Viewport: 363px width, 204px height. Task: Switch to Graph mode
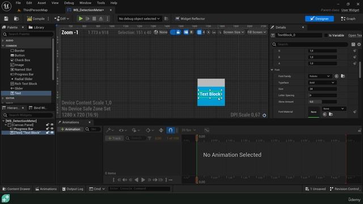point(348,19)
